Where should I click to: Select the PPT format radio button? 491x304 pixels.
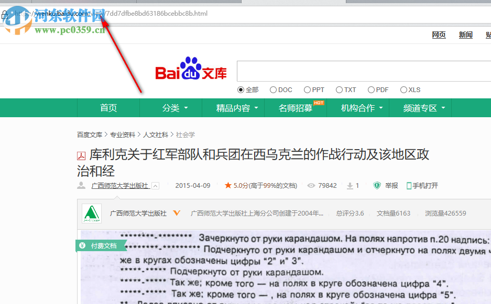307,90
